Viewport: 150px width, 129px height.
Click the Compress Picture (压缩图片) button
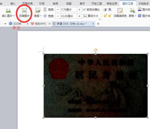pyautogui.click(x=24, y=13)
